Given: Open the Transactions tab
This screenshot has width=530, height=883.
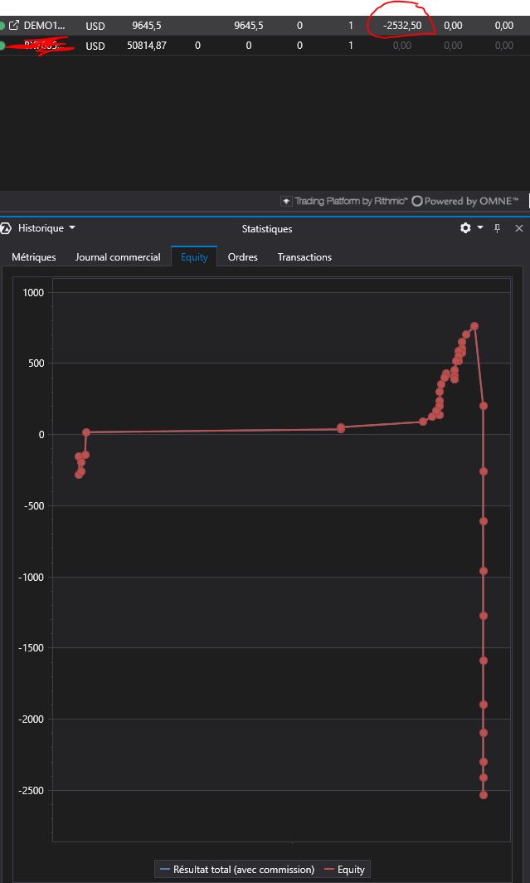Looking at the screenshot, I should point(304,256).
